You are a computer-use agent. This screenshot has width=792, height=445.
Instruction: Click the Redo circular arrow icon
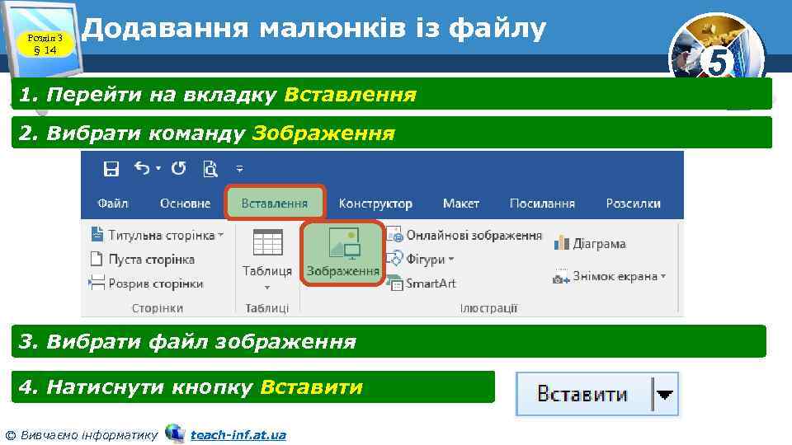(178, 168)
